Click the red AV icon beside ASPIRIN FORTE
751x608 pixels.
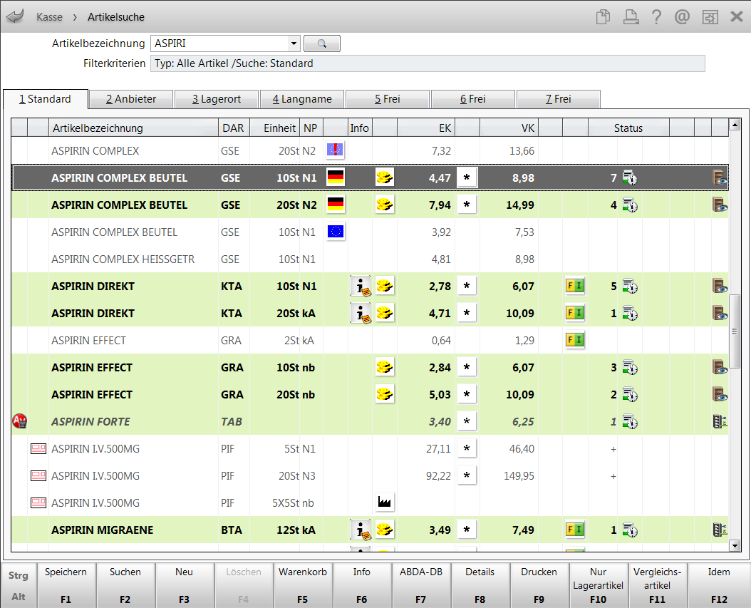click(x=20, y=421)
